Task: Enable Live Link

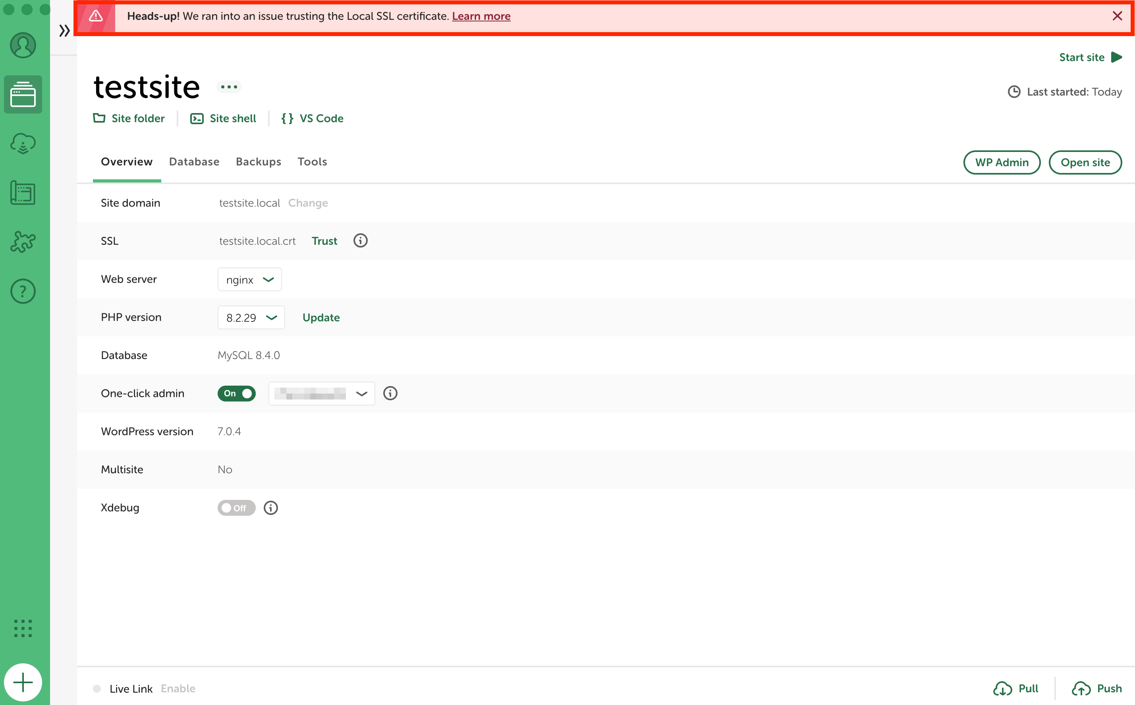Action: coord(178,689)
